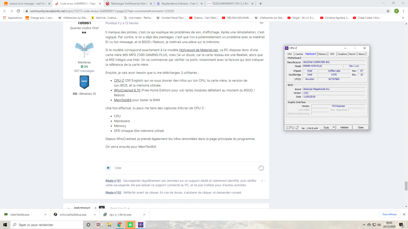Switch to the Bench tab in CPU-Z
The image size is (408, 229).
[x=353, y=54]
